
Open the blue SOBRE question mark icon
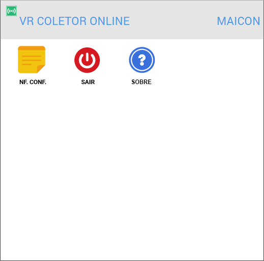(142, 60)
